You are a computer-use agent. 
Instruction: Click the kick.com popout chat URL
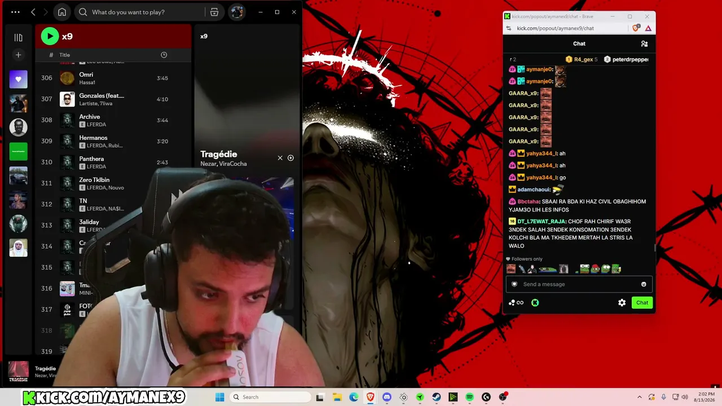pyautogui.click(x=556, y=28)
